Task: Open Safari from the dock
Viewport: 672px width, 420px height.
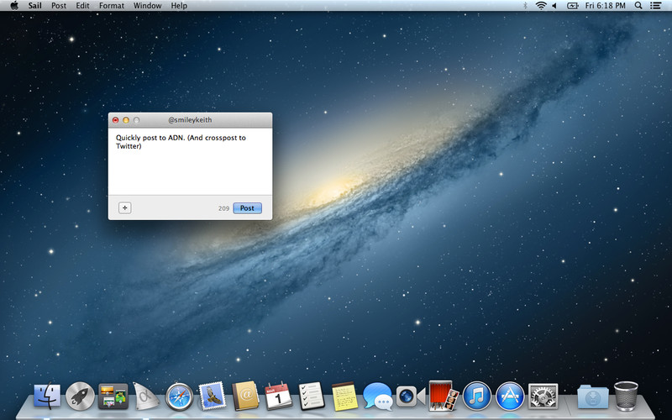Action: coord(180,396)
